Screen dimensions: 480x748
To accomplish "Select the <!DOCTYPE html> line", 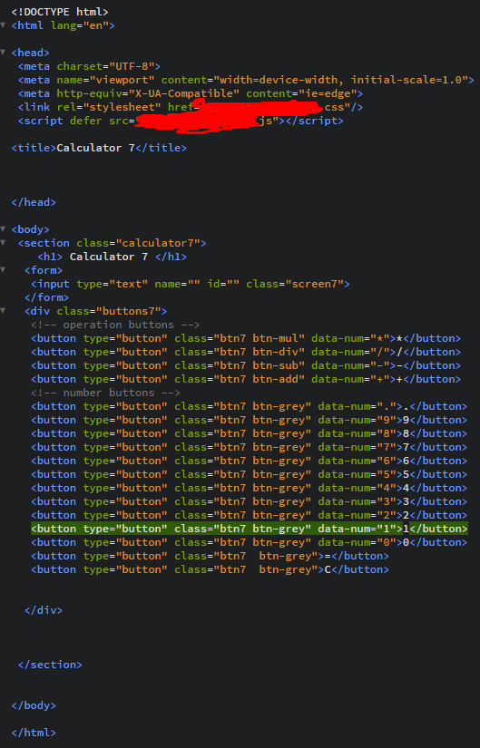I will (60, 12).
